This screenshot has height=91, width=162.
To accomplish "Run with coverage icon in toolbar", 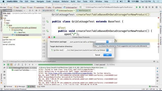I will coord(143,7).
